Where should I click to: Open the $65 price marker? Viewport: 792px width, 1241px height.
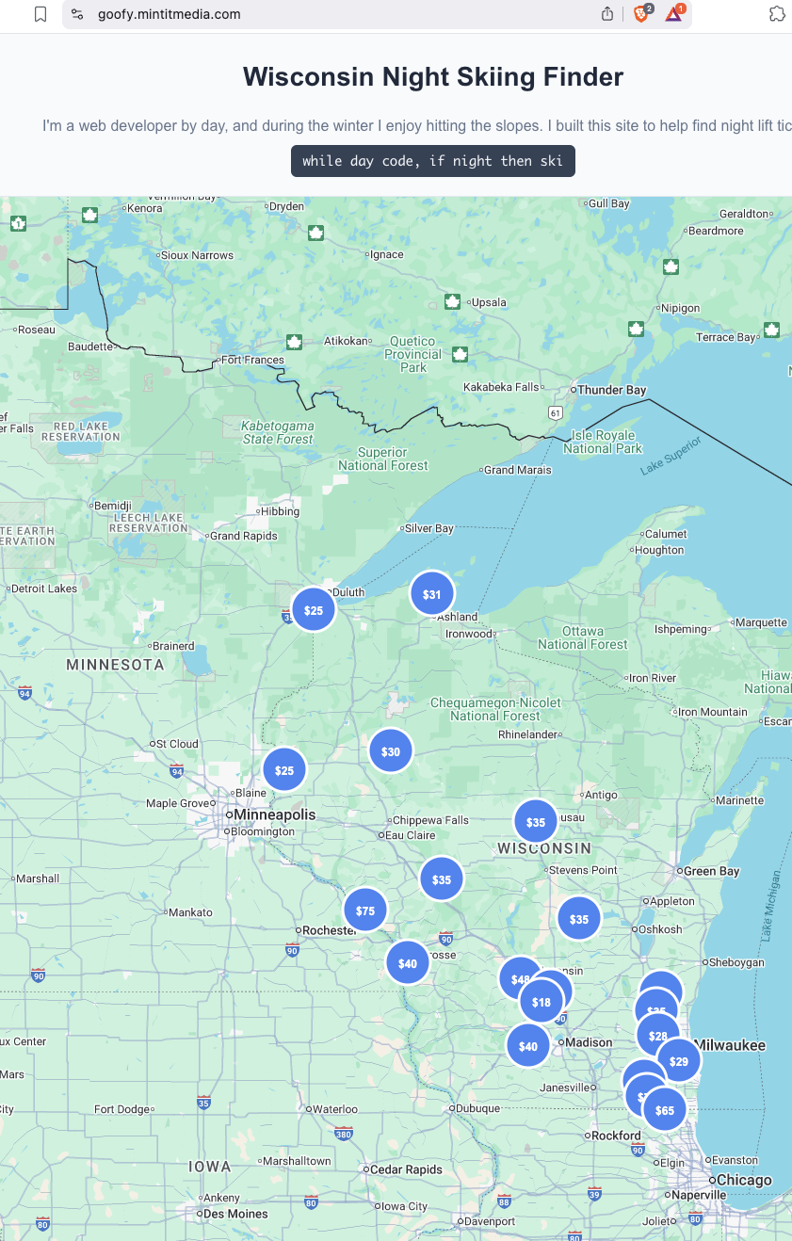(665, 1110)
